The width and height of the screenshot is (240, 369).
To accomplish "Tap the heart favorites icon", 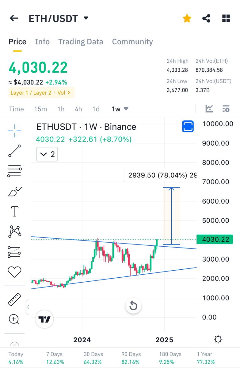I will click(x=14, y=272).
